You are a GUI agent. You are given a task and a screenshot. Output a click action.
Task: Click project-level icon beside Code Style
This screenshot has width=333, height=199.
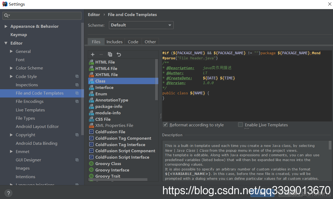coord(77,76)
